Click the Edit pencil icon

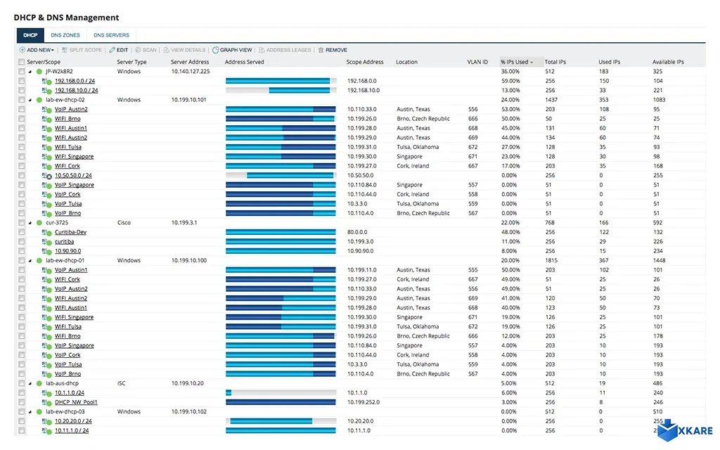coord(112,50)
